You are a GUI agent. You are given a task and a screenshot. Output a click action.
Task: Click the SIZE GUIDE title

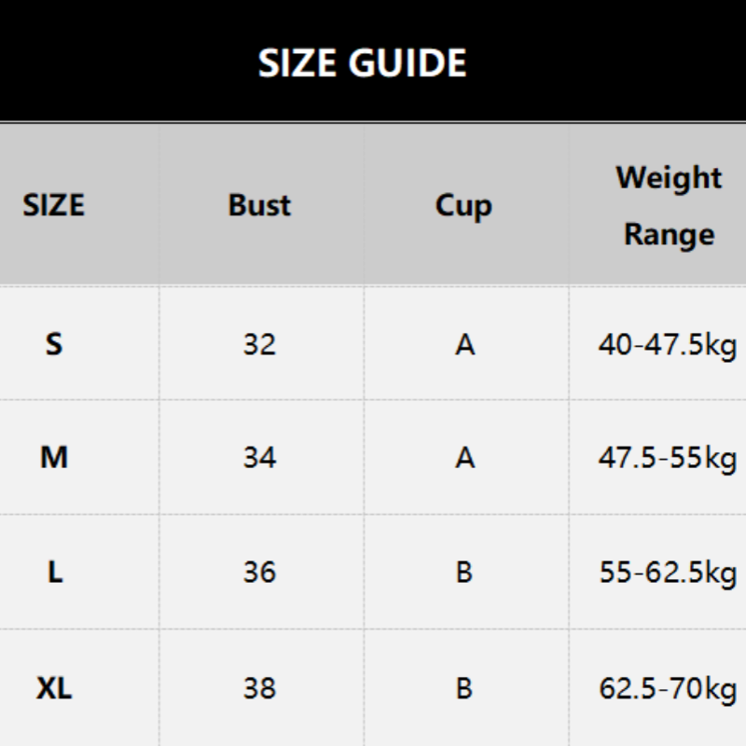pyautogui.click(x=362, y=62)
